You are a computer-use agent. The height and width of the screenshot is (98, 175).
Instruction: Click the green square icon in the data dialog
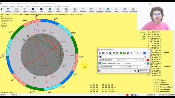pyautogui.click(x=121, y=53)
